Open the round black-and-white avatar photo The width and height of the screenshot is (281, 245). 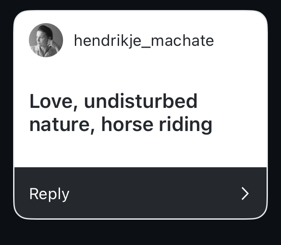[x=46, y=40]
